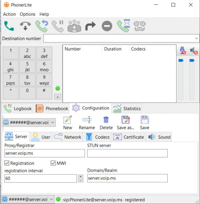
Task: Click the hang up phone icon
Action: point(25,26)
